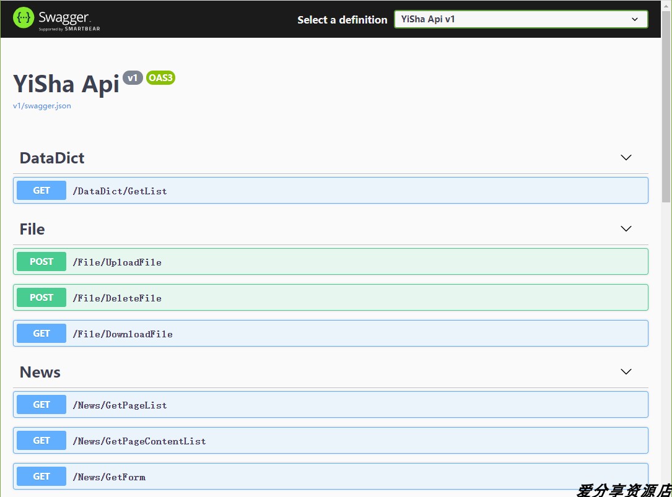Expand the /File/UploadFile endpoint path

(117, 262)
